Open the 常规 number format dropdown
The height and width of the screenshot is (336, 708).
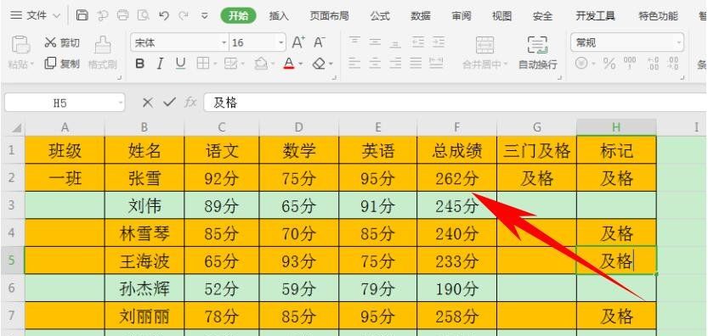tap(679, 42)
